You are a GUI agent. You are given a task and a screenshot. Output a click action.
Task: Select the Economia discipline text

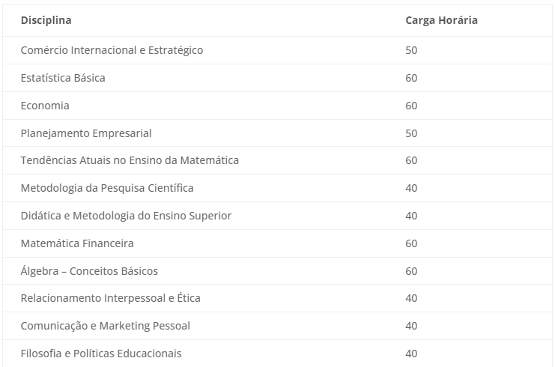tap(45, 106)
